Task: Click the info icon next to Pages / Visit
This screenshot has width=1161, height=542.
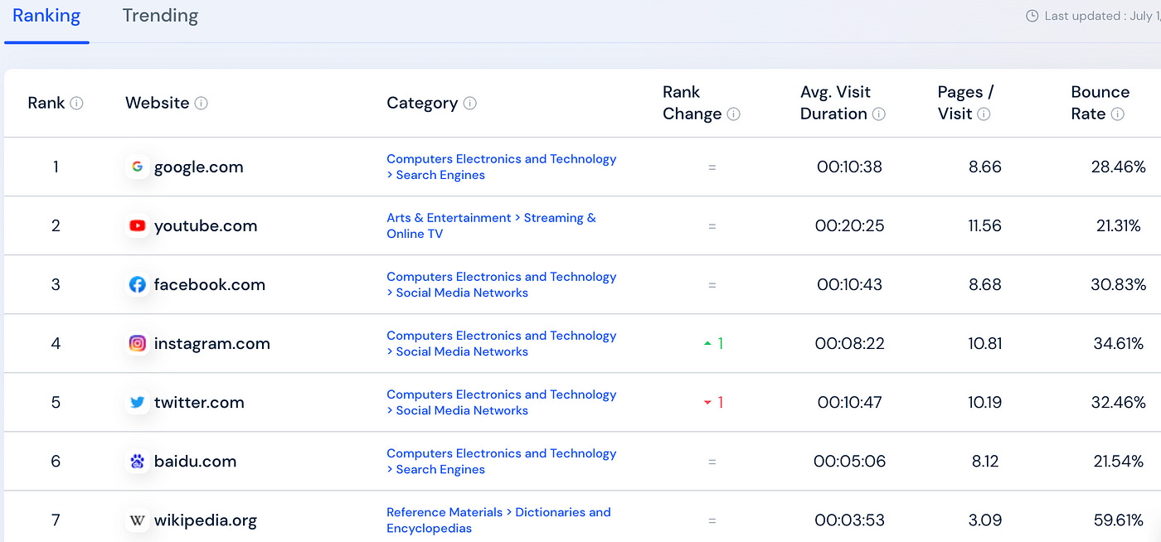Action: click(x=984, y=114)
